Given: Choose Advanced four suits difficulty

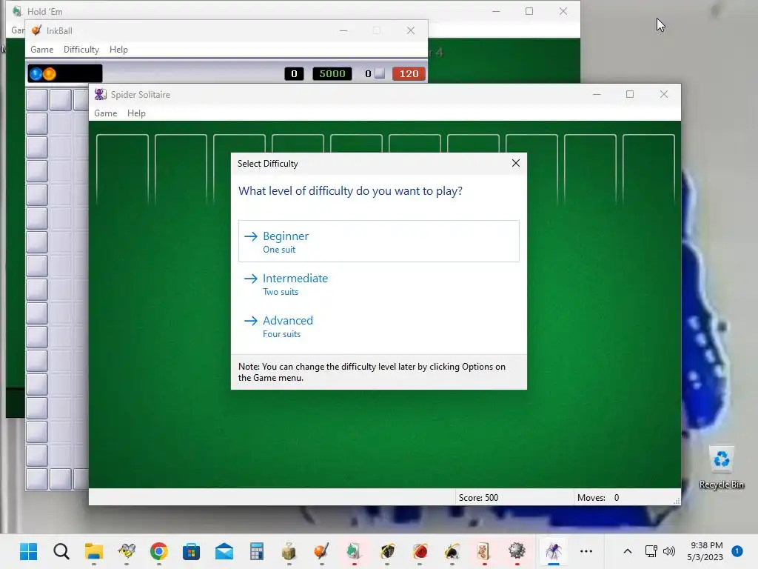Looking at the screenshot, I should coord(378,326).
